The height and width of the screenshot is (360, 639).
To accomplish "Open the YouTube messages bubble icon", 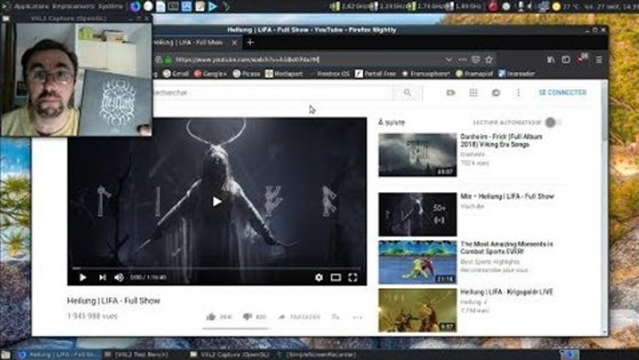I will coord(495,93).
